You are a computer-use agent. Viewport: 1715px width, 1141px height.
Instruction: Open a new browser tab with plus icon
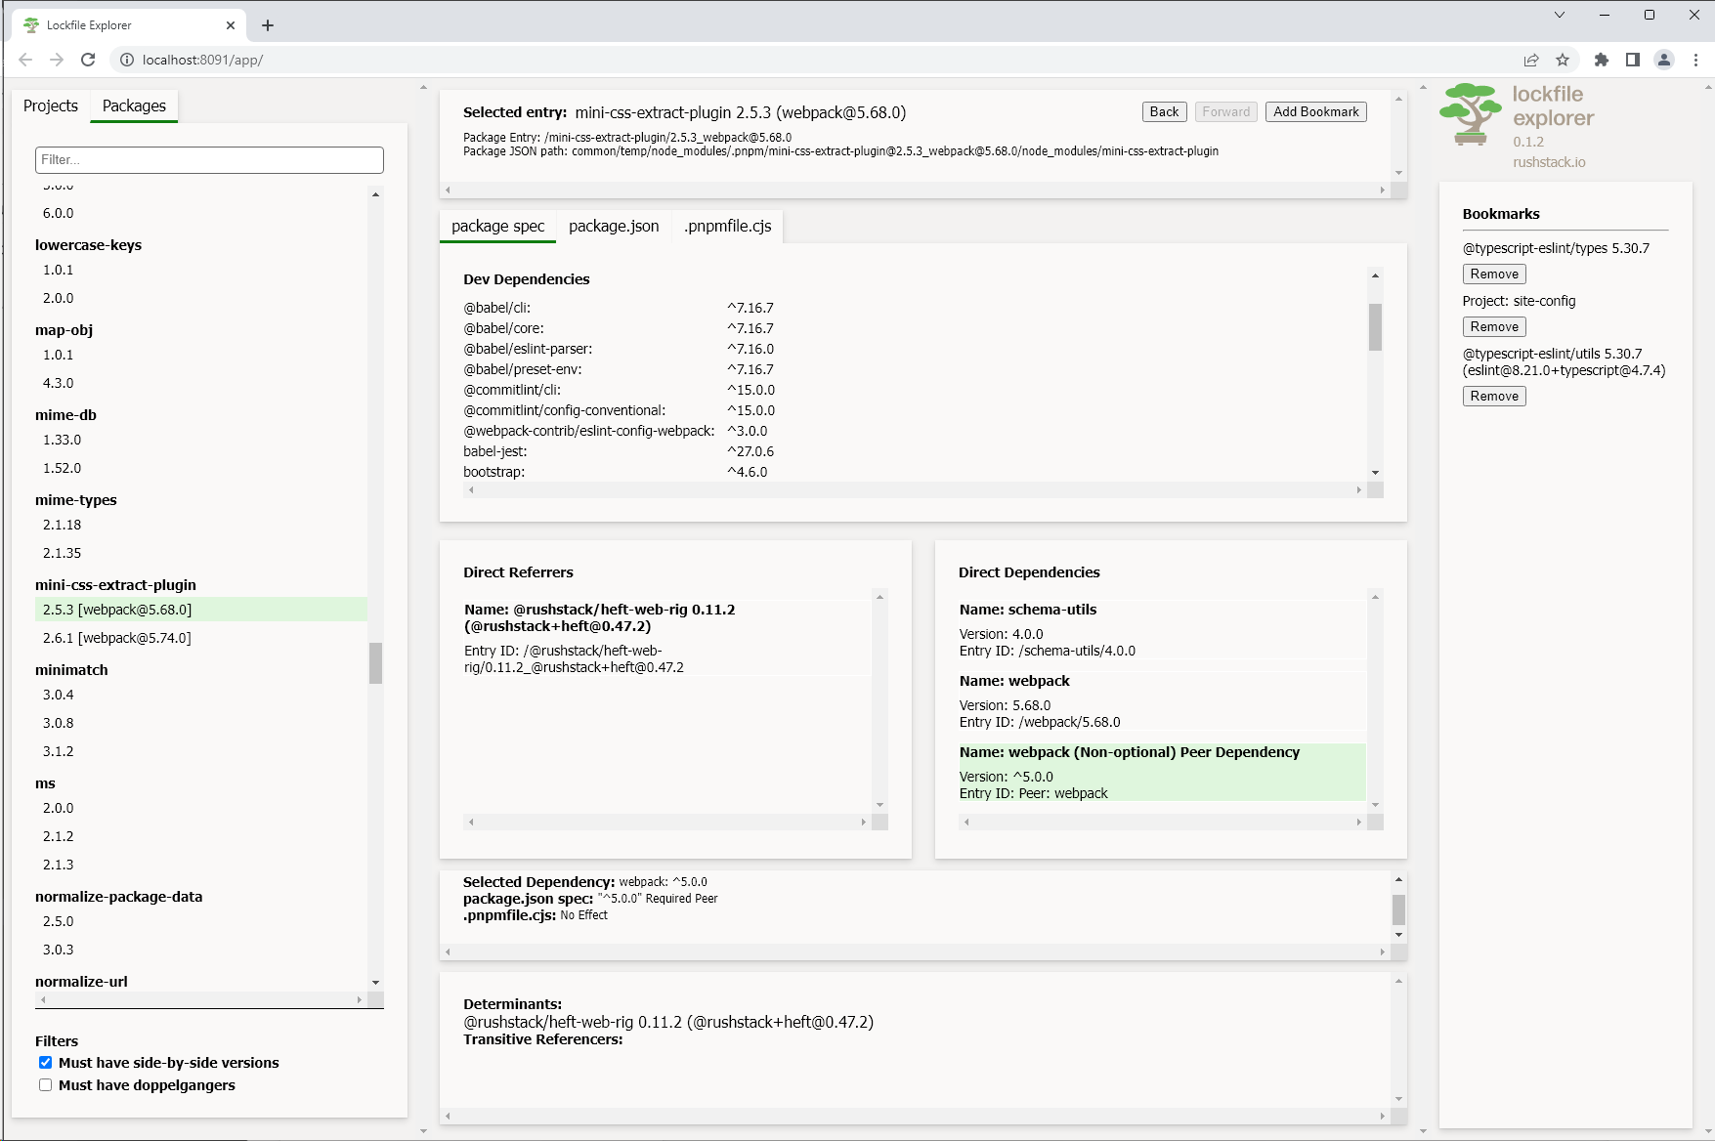coord(268,25)
